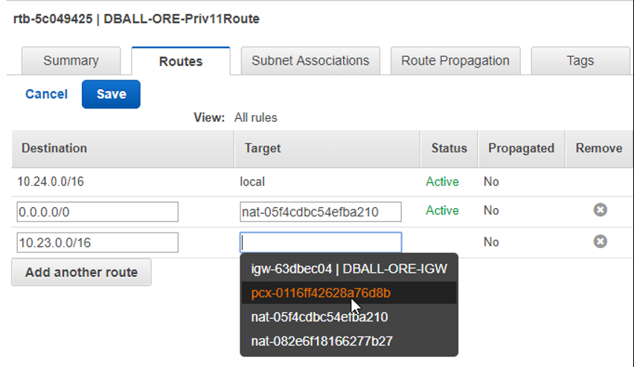Add another route
This screenshot has width=634, height=367.
81,273
